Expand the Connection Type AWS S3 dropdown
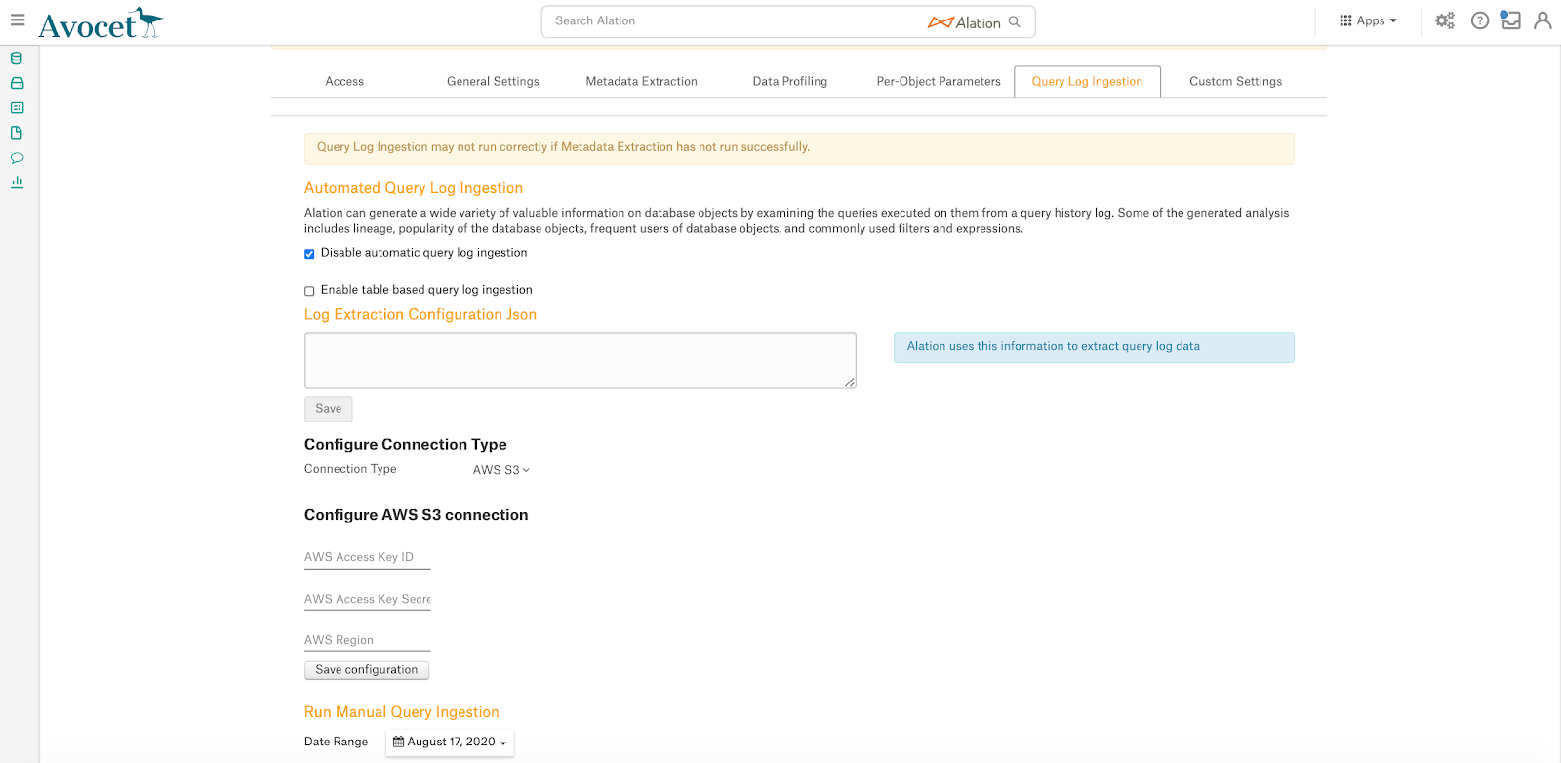1561x763 pixels. click(x=501, y=470)
